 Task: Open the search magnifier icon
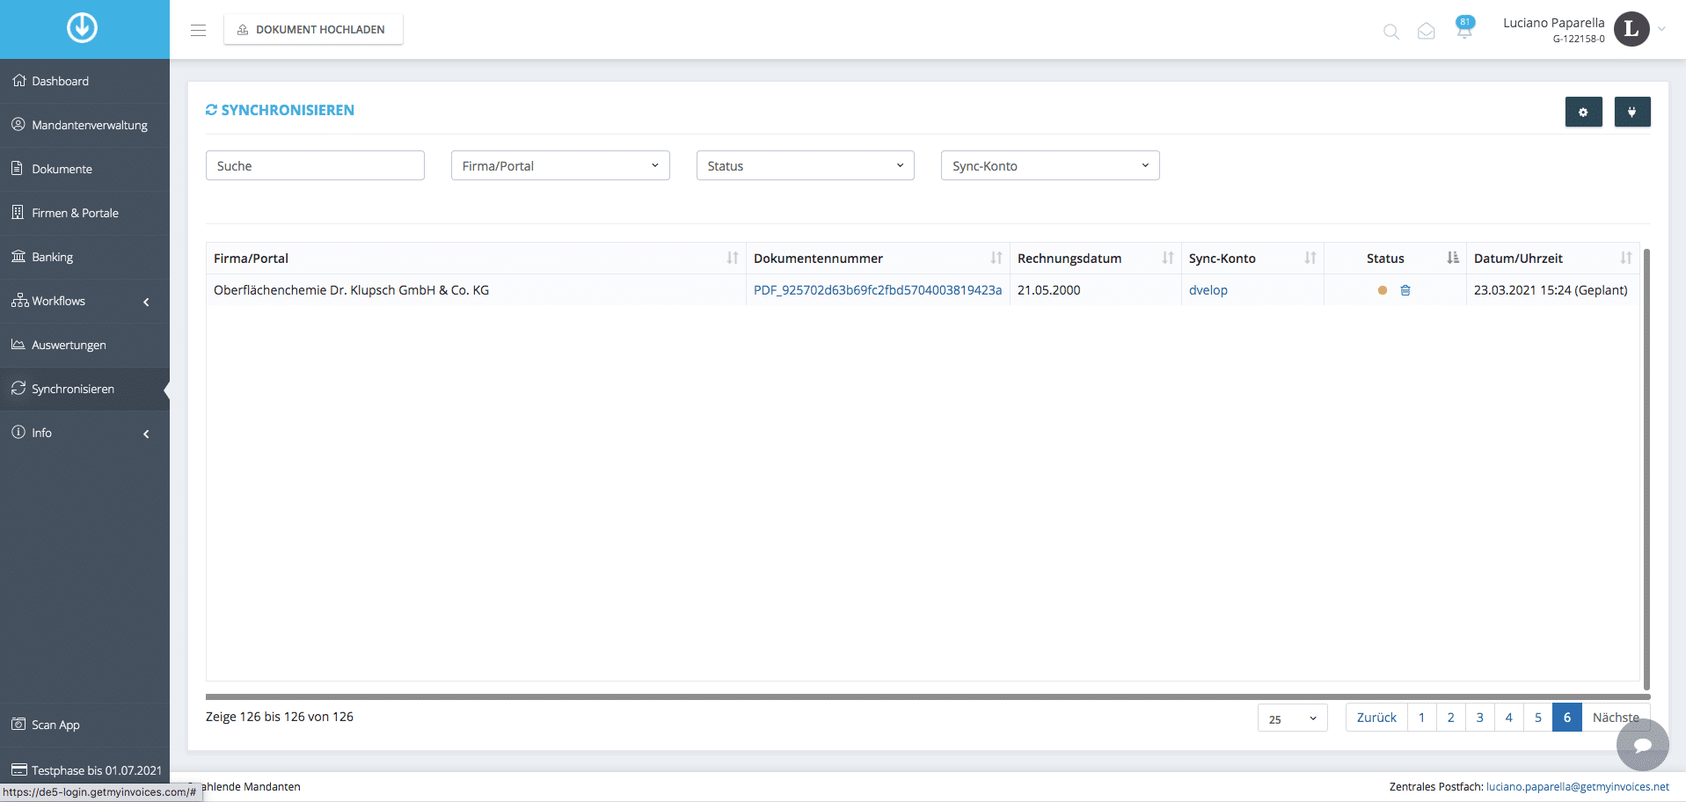coord(1391,32)
